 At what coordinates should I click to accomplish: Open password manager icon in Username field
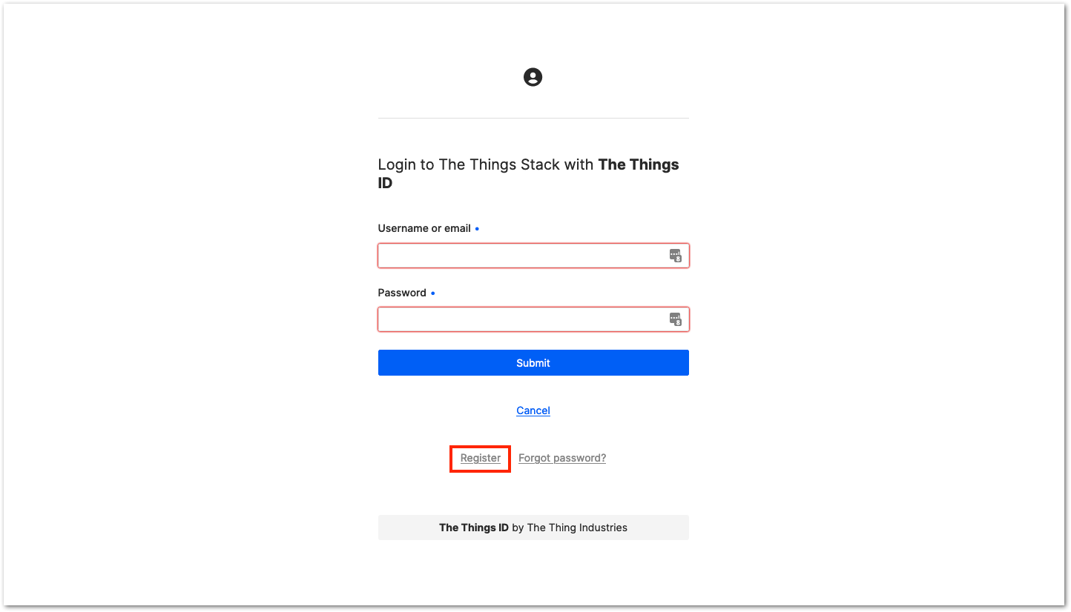[675, 256]
